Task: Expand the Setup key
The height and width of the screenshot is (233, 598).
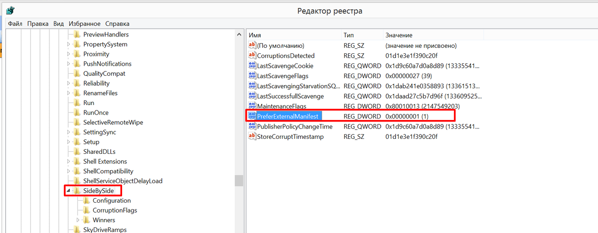Action: pos(69,142)
